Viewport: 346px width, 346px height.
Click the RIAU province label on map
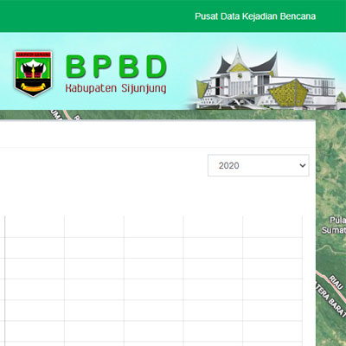pyautogui.click(x=336, y=282)
